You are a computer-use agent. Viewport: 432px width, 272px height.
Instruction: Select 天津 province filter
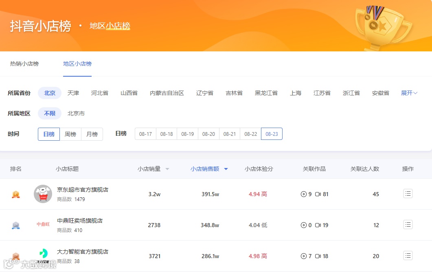(x=73, y=93)
